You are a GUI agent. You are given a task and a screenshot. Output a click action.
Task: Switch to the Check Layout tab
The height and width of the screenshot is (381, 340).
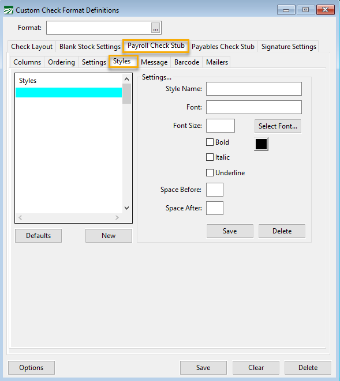click(32, 47)
